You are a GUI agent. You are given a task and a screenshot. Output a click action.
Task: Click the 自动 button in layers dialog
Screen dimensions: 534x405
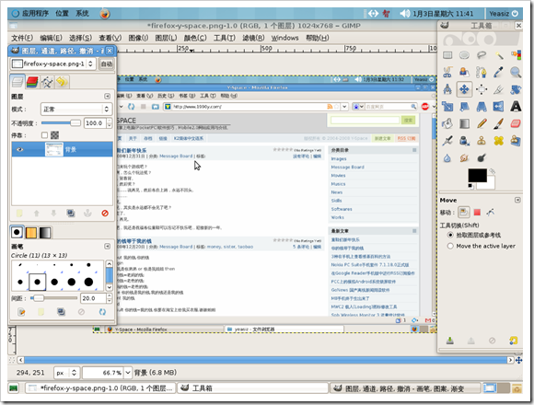pyautogui.click(x=106, y=64)
